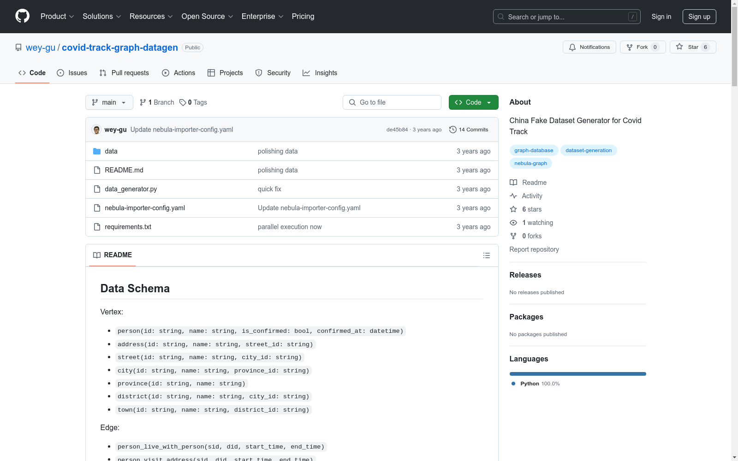Image resolution: width=738 pixels, height=461 pixels.
Task: Open the wey-gu owner profile link
Action: (x=41, y=47)
